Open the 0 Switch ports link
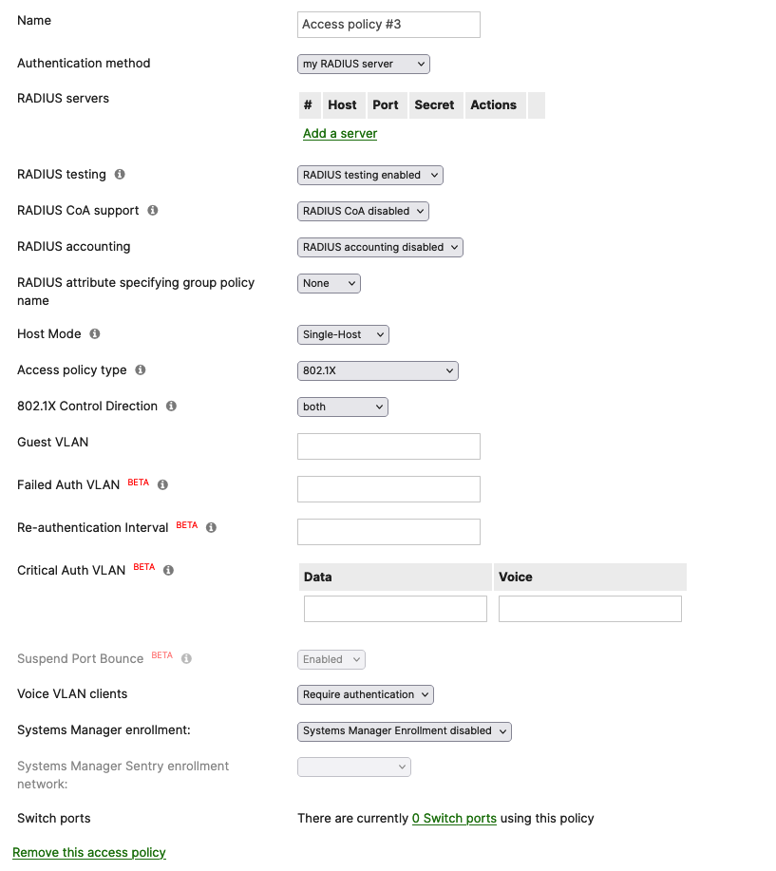 (x=454, y=818)
